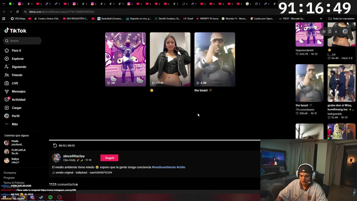Open Movistar Tv bookmark
Screen dimensions: 357x201
[234, 19]
